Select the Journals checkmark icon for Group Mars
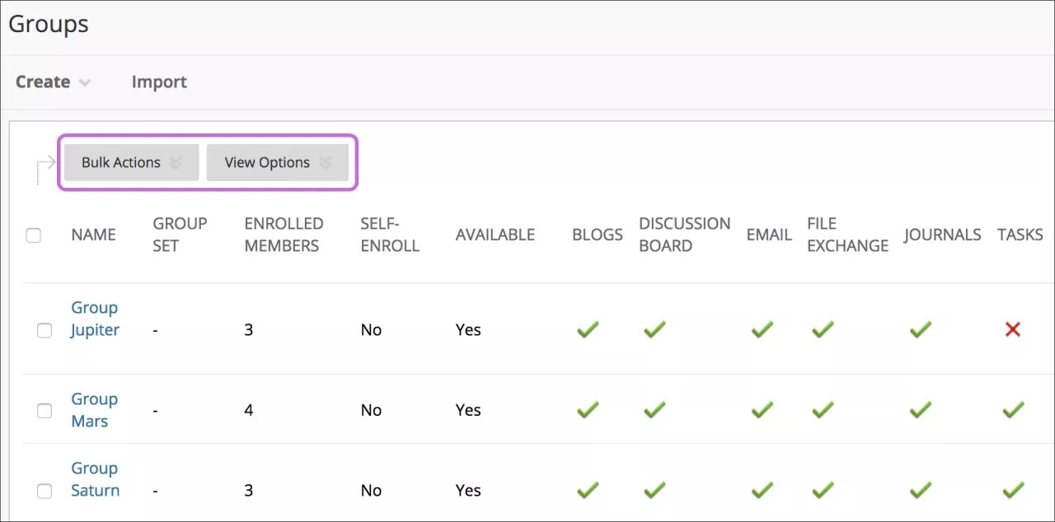The width and height of the screenshot is (1055, 522). click(x=920, y=410)
